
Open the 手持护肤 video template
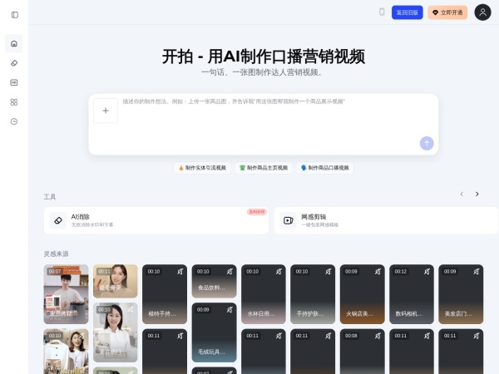pyautogui.click(x=313, y=294)
